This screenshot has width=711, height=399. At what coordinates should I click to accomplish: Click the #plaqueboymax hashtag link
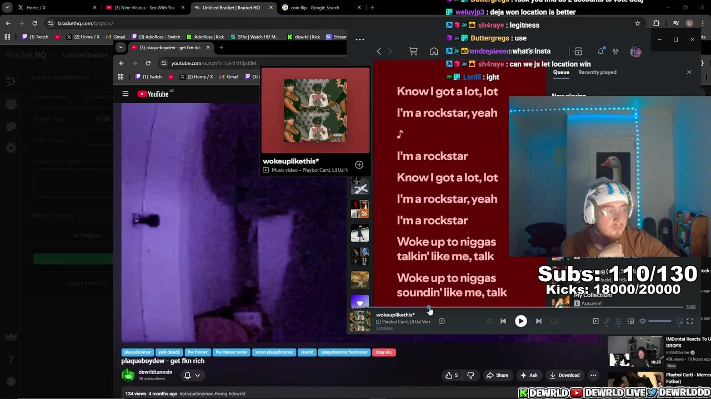pos(196,393)
